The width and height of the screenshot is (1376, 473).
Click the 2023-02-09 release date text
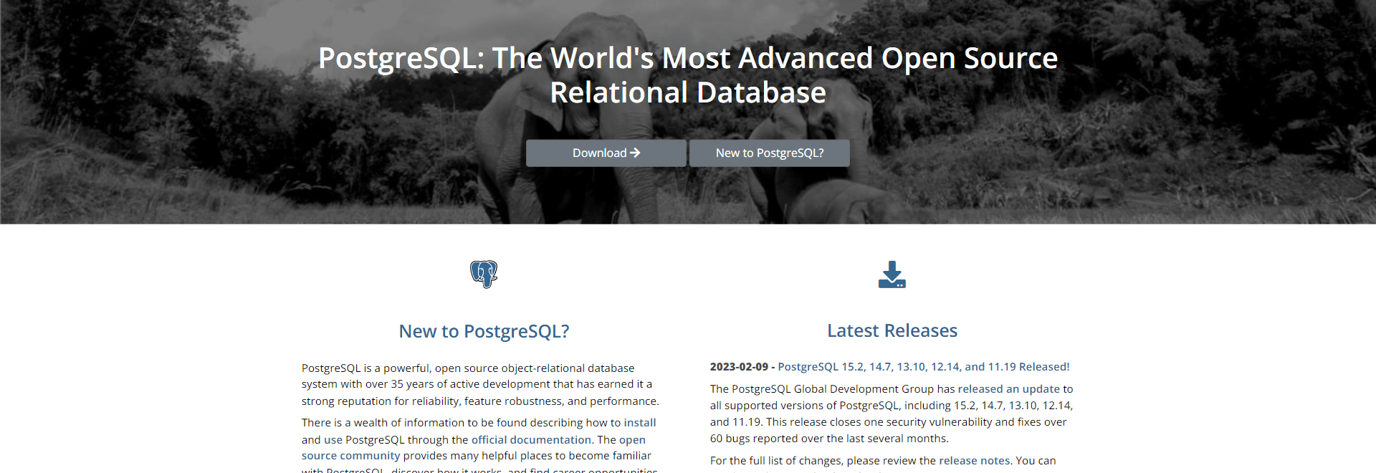coord(739,367)
